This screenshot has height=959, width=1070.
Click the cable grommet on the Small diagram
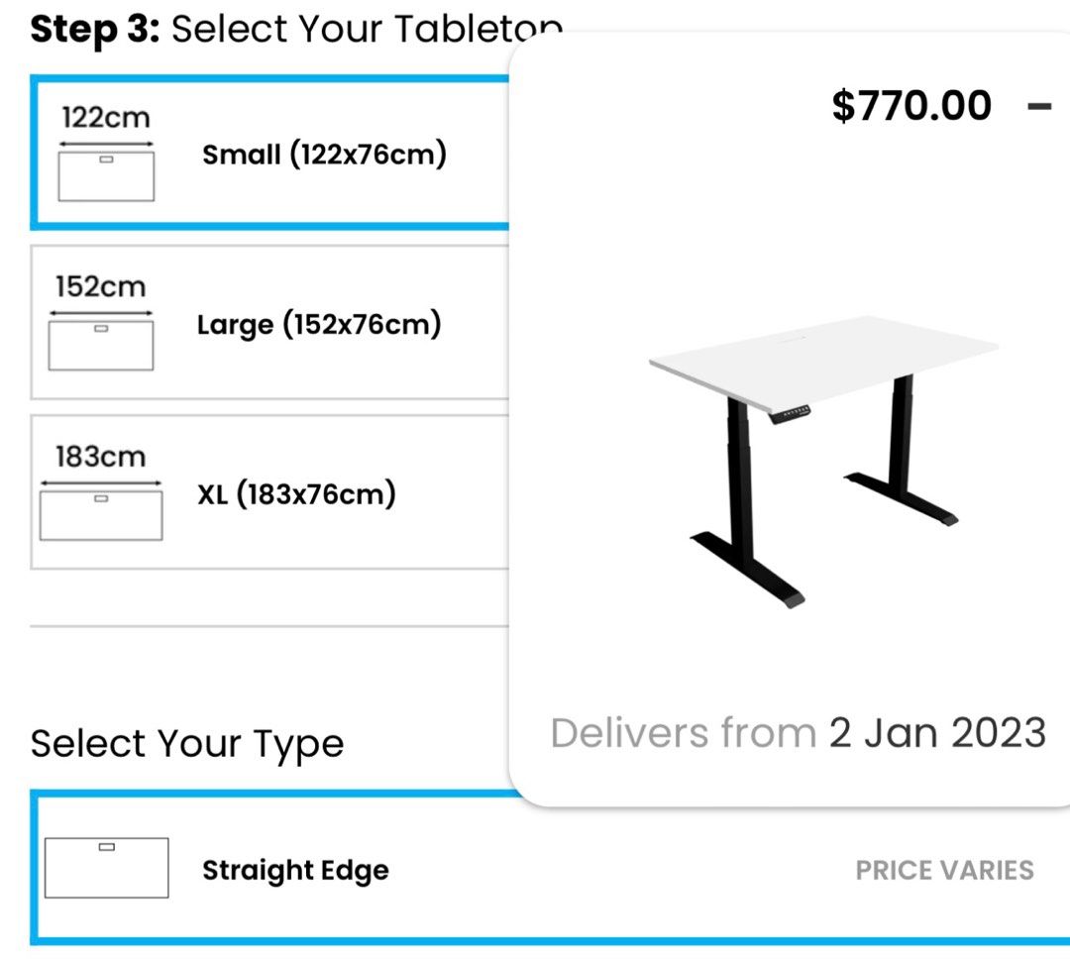pos(106,159)
